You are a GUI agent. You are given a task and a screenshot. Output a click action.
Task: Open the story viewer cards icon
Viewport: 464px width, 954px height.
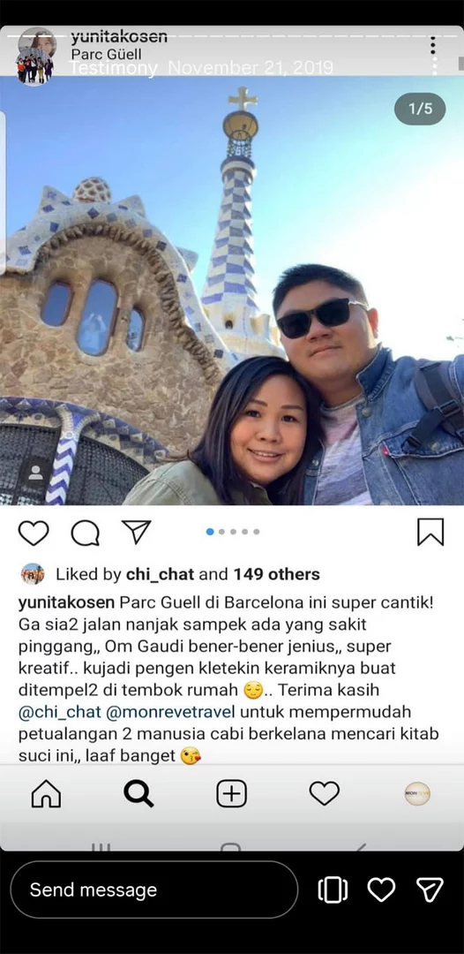pyautogui.click(x=333, y=890)
